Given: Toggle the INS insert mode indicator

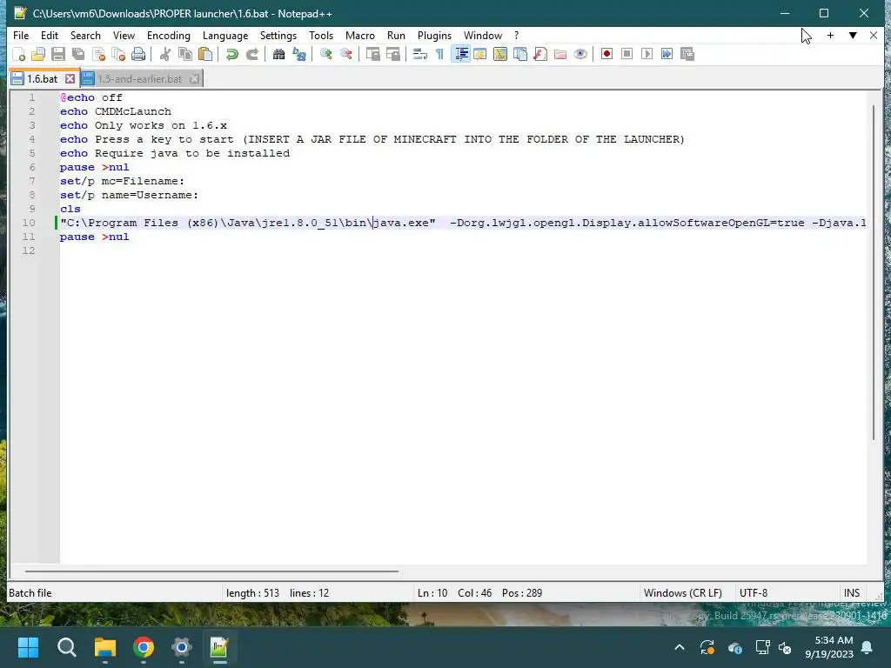Looking at the screenshot, I should tap(851, 593).
